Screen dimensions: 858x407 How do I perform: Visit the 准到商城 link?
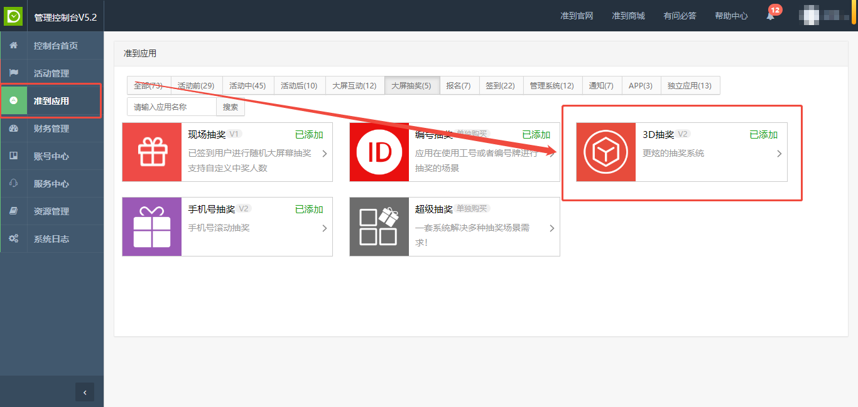(x=628, y=16)
